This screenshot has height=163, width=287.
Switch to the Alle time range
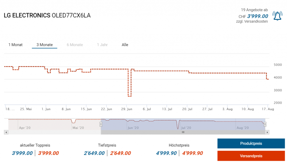125,45
